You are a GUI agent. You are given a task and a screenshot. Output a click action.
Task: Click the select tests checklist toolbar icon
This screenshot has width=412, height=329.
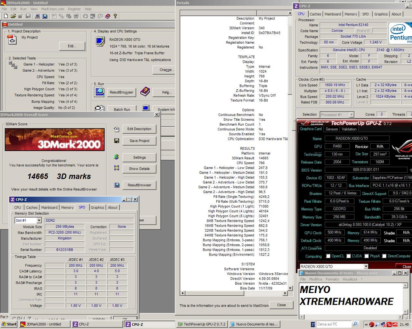(x=61, y=16)
